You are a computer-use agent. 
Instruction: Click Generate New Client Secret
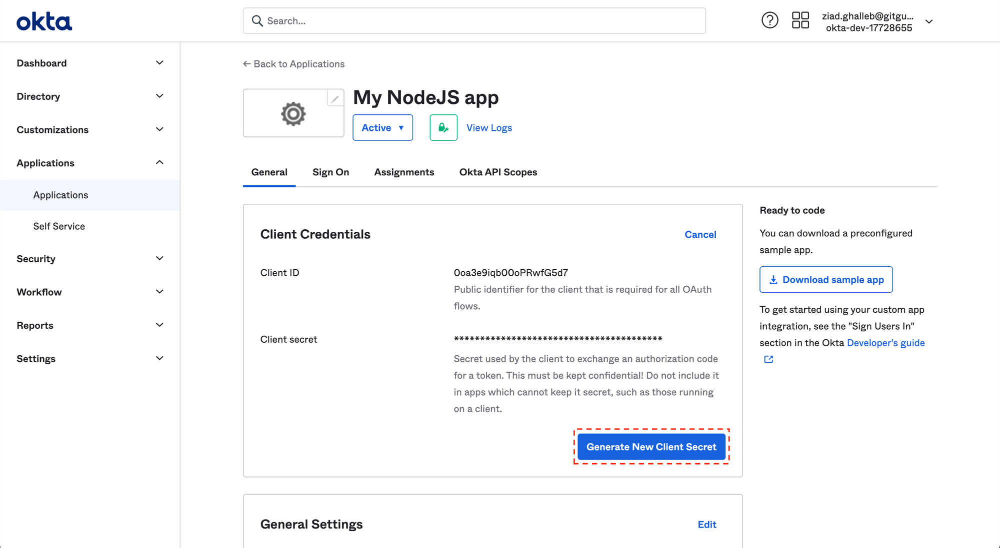click(651, 447)
